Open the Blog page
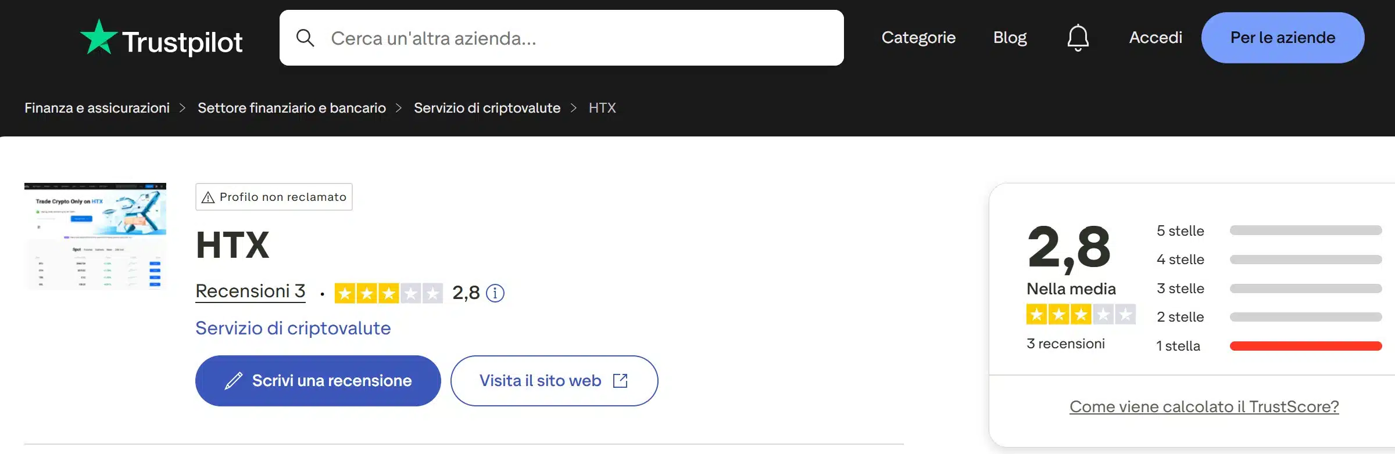Viewport: 1395px width, 454px height. pyautogui.click(x=1010, y=38)
